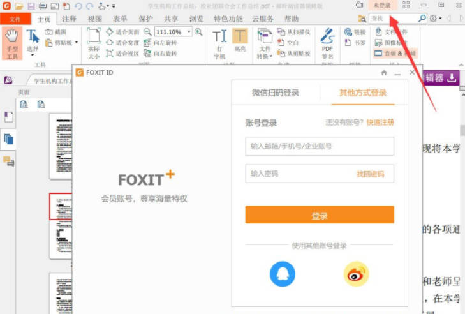Click the Audio & Video insert tool
This screenshot has height=314, width=465.
tap(395, 54)
